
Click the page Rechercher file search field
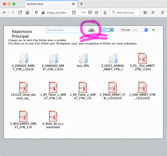point(64,30)
